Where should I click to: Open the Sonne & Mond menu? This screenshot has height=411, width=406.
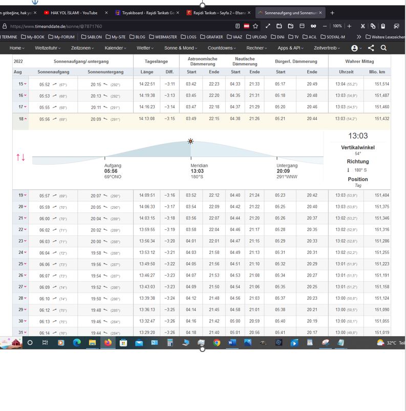[181, 48]
